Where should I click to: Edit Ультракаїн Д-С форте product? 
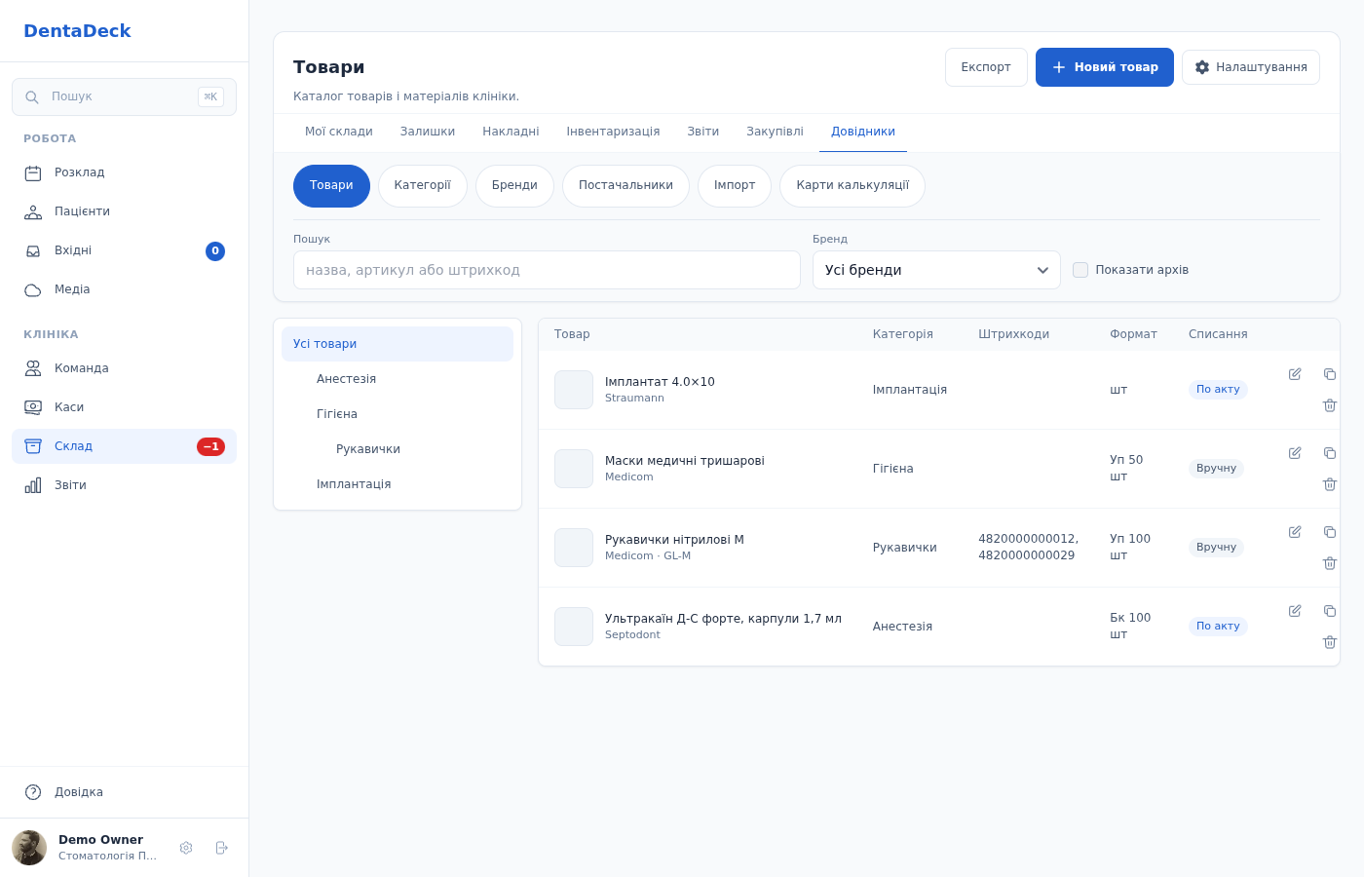(1295, 611)
